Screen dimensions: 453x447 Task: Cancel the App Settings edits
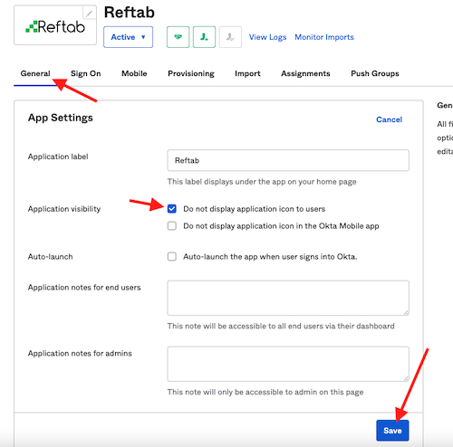pyautogui.click(x=389, y=119)
